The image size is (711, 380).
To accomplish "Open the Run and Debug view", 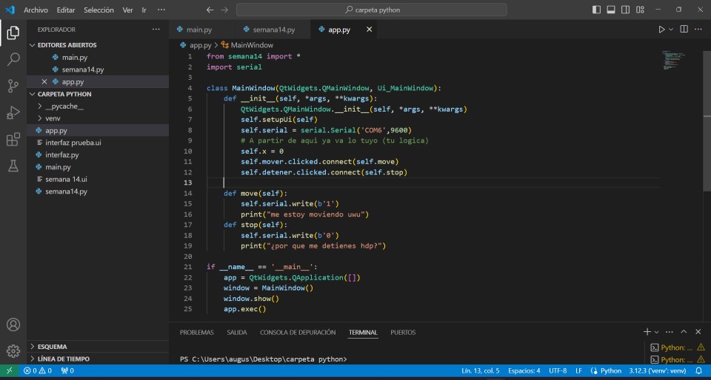I will [x=13, y=112].
